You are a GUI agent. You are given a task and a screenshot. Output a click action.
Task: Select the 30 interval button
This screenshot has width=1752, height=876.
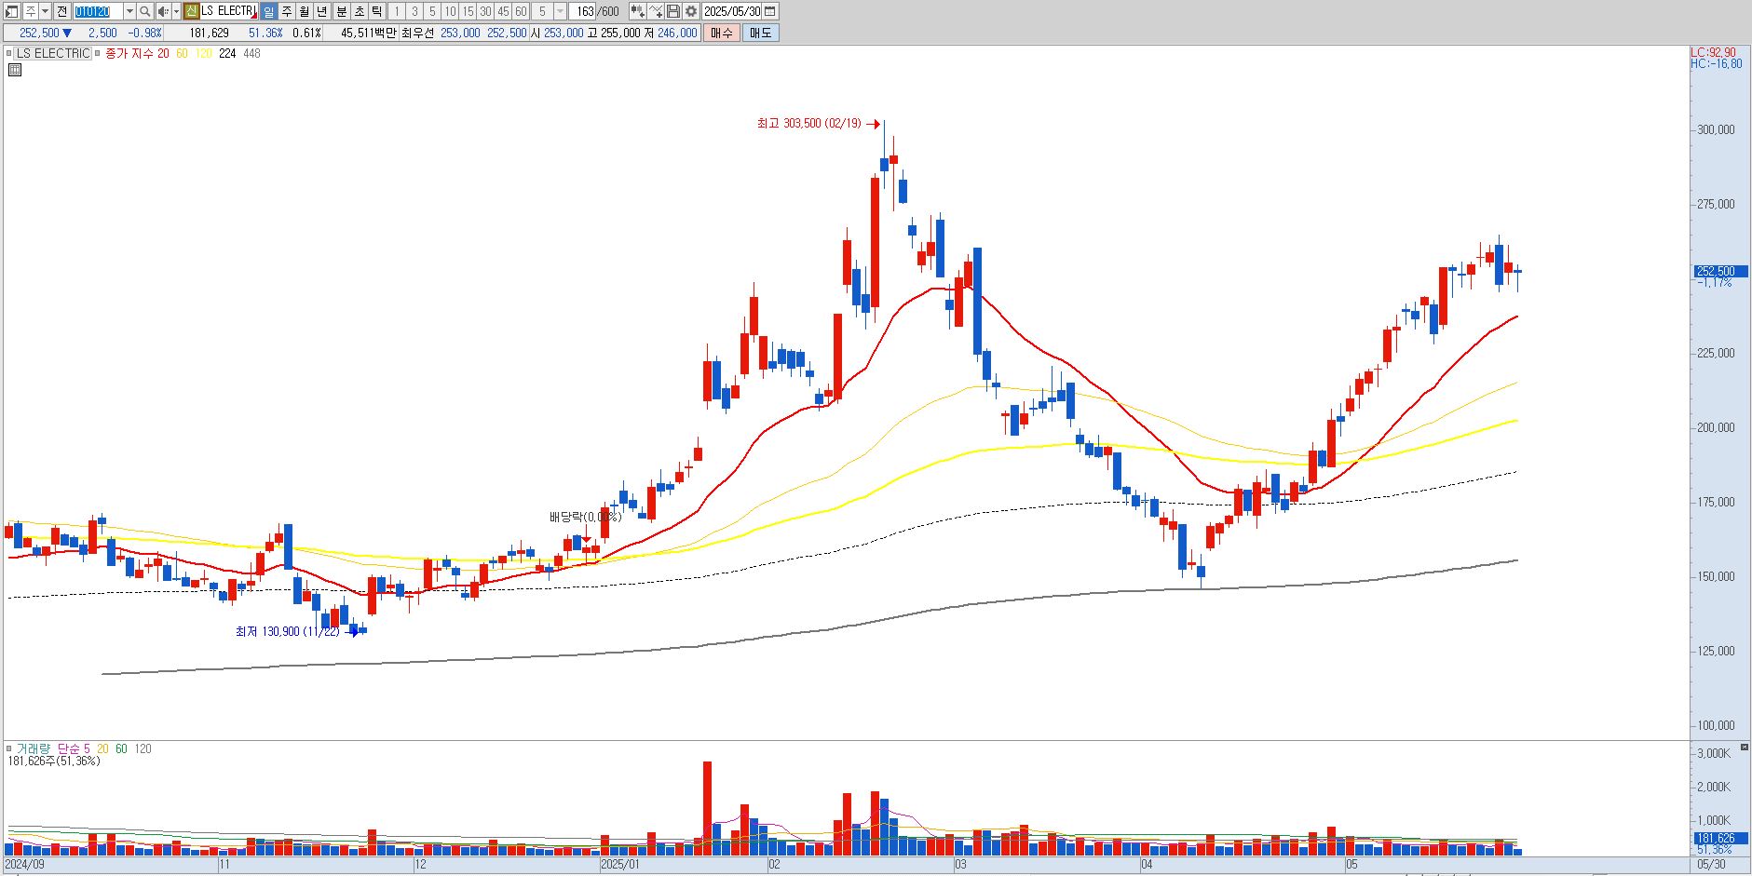[x=485, y=11]
